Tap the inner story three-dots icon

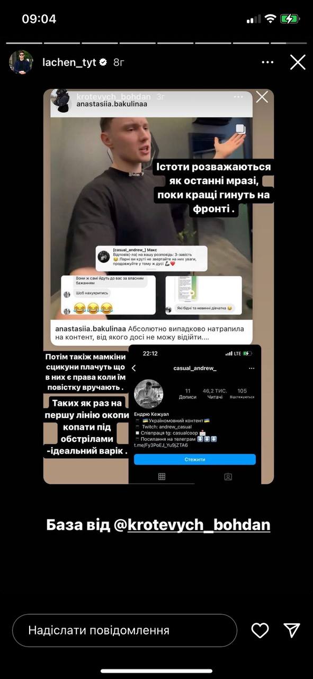pyautogui.click(x=238, y=97)
